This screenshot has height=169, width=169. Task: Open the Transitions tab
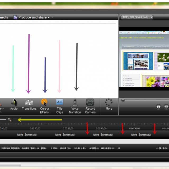pos(29,105)
